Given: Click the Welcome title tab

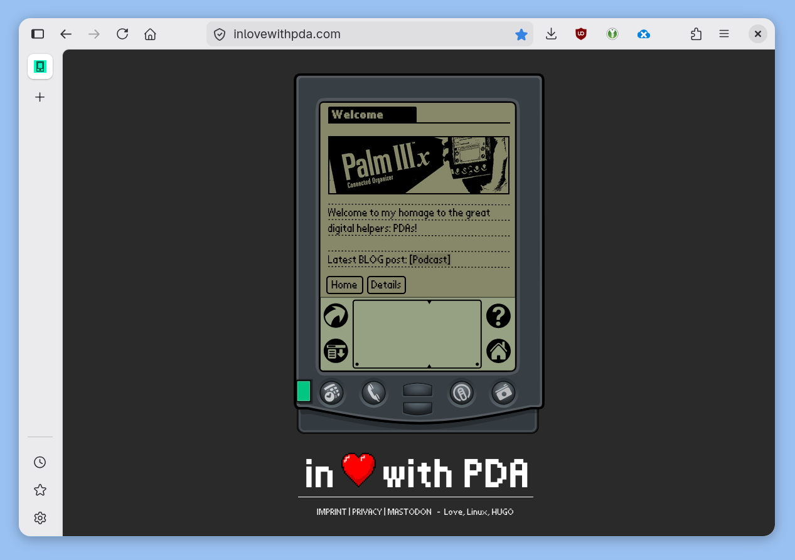Looking at the screenshot, I should click(372, 115).
